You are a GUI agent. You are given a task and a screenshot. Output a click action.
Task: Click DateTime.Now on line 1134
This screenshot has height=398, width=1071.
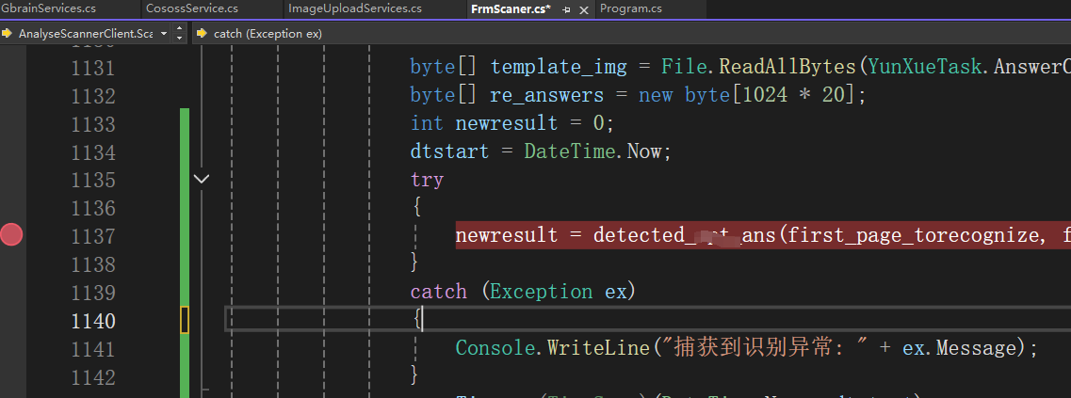point(592,151)
